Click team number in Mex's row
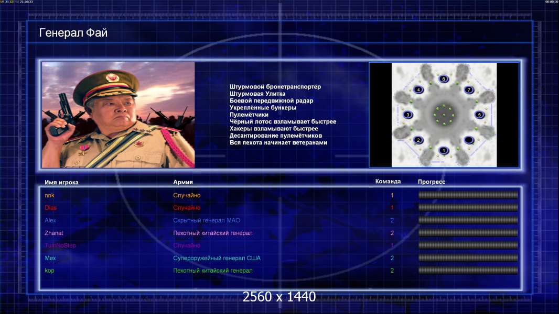The height and width of the screenshot is (314, 559). pos(392,258)
